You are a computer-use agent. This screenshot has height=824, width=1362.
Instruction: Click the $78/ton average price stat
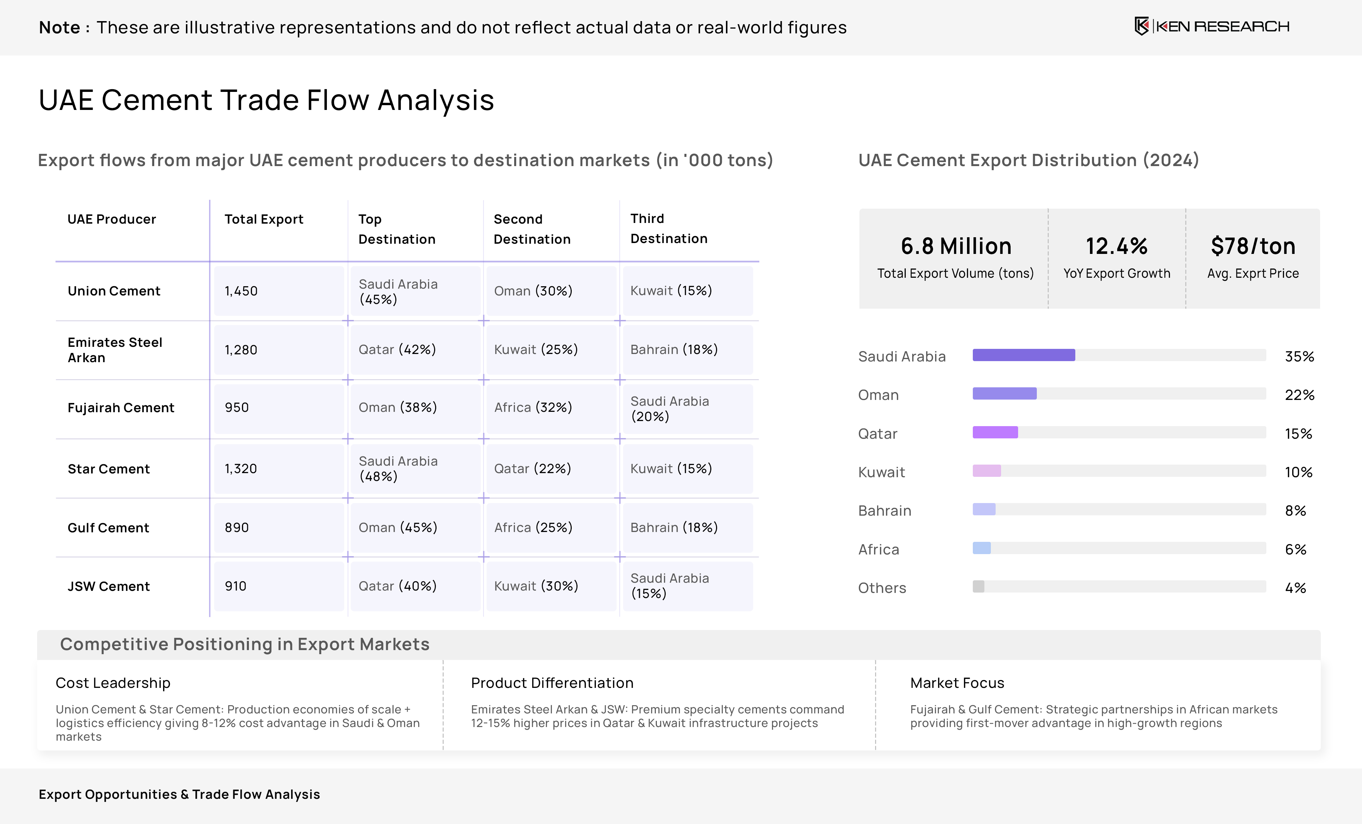1253,246
